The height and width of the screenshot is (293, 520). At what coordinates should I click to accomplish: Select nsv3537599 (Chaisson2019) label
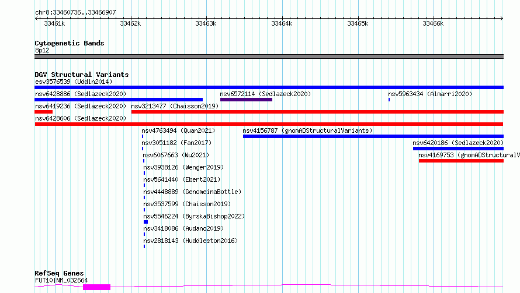tap(187, 204)
